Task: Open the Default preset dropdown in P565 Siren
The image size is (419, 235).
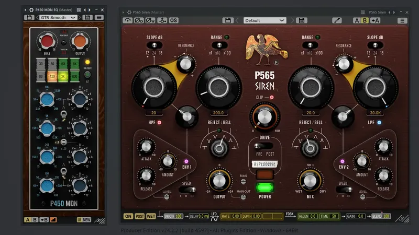Action: click(265, 20)
